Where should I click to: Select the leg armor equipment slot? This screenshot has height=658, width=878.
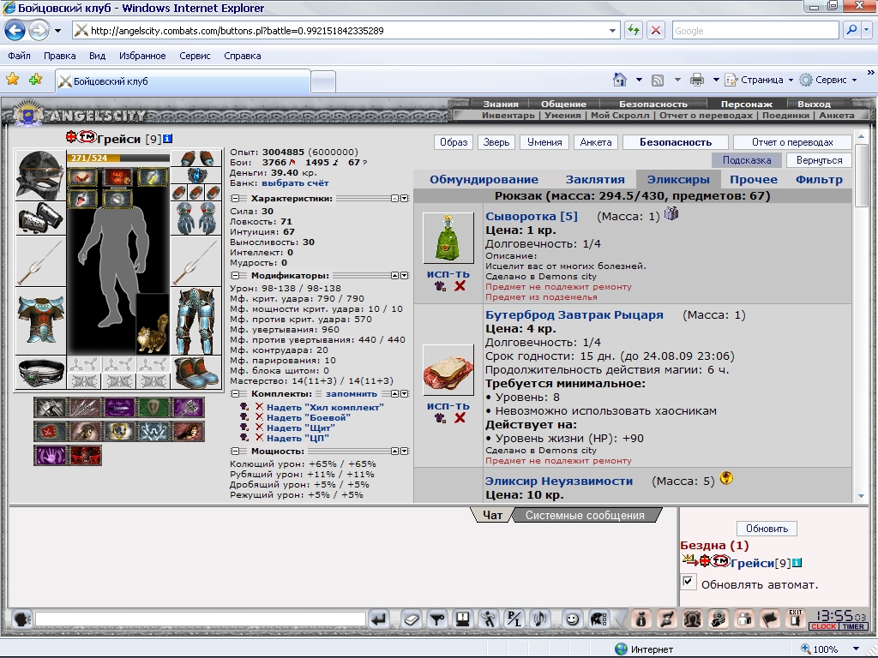point(195,321)
